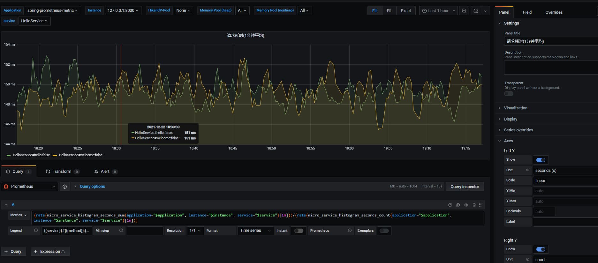Screen dimensions: 598x263
Task: Click the Legend info icon
Action: (36, 230)
